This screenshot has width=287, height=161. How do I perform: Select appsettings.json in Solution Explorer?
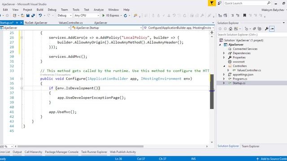(243, 75)
